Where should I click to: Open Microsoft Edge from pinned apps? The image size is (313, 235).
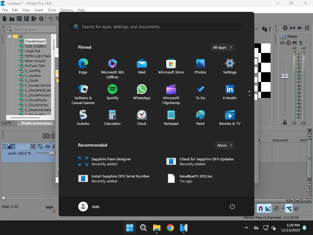pyautogui.click(x=83, y=66)
